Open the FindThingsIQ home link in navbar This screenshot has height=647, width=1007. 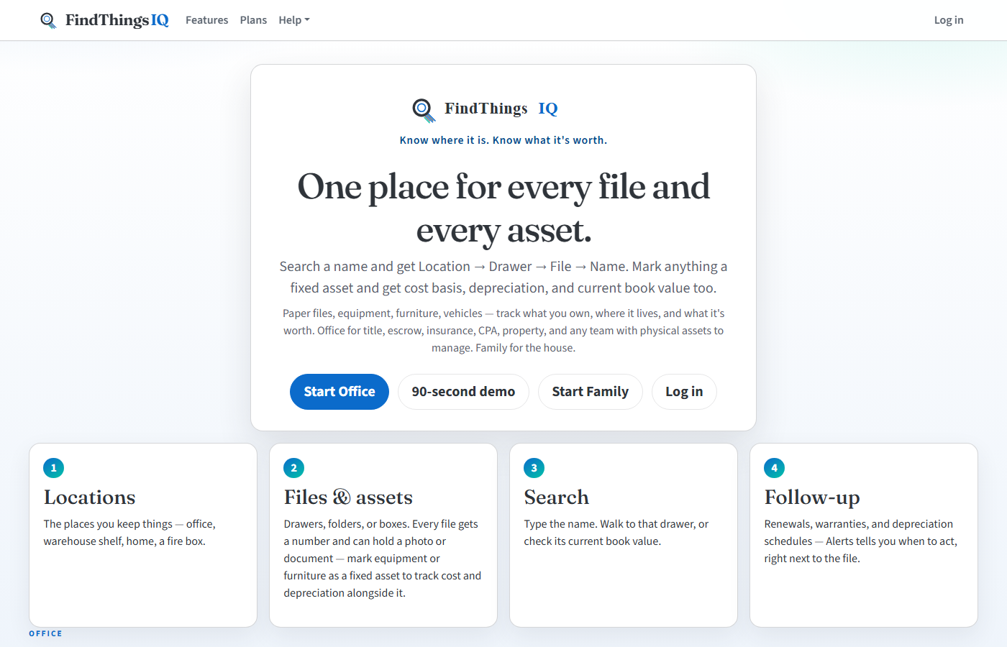(x=104, y=20)
